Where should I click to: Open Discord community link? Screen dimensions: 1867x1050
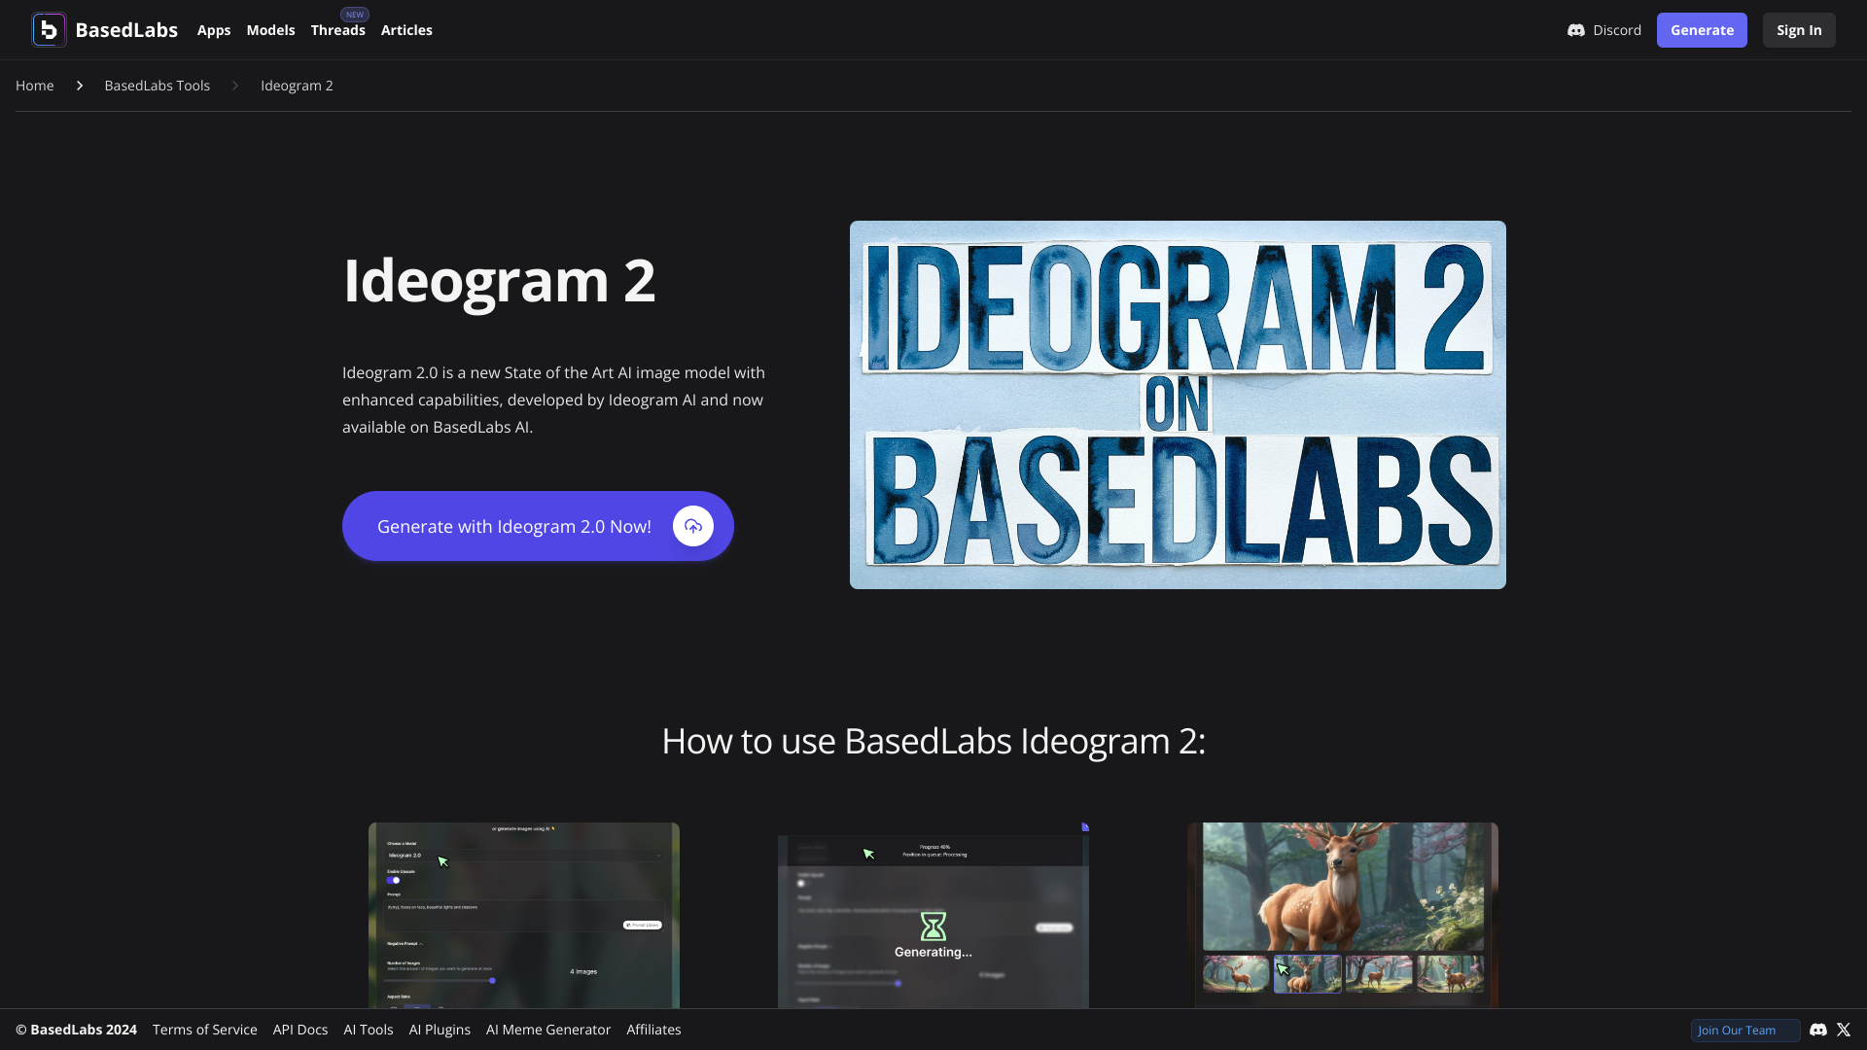pos(1604,29)
